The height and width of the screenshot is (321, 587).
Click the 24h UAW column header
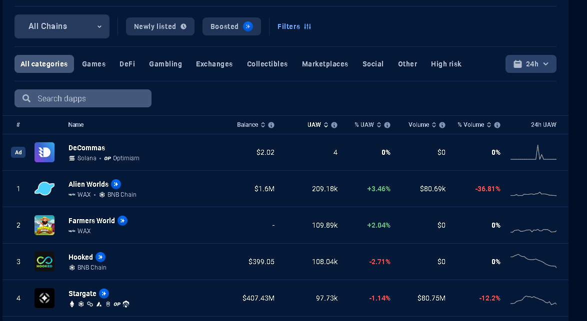click(543, 125)
